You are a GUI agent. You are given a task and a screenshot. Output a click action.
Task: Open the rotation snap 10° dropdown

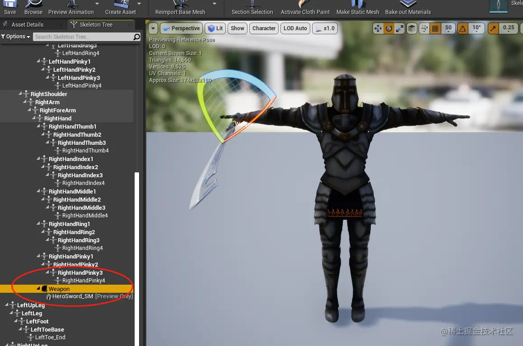[476, 28]
